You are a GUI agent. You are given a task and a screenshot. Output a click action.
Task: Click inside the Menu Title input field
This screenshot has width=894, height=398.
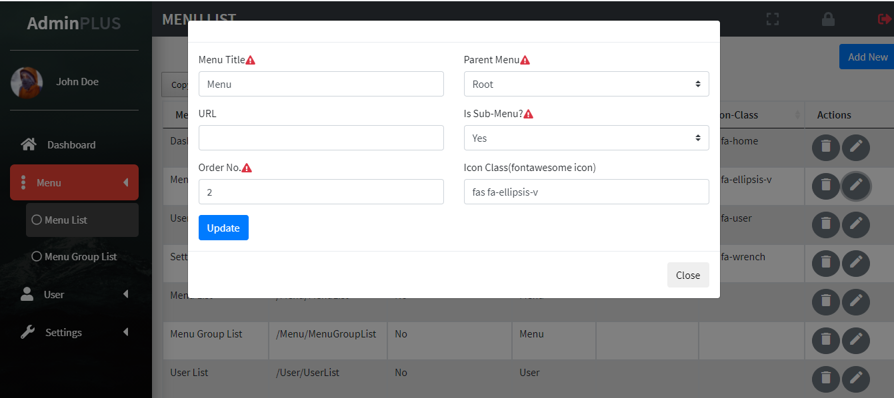coord(321,84)
